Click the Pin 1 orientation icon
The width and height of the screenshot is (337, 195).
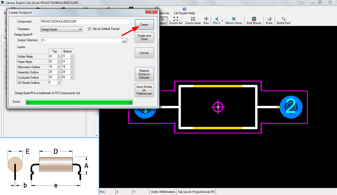[216, 19]
